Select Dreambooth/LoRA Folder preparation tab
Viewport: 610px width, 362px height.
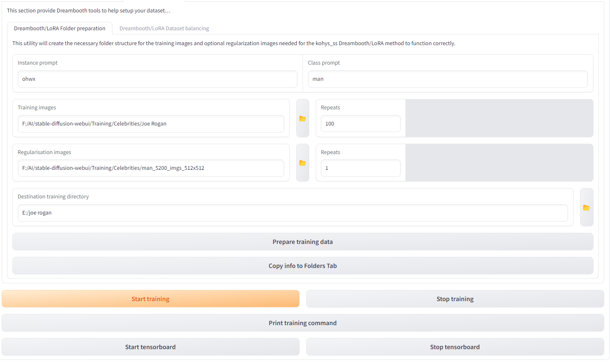pos(60,29)
